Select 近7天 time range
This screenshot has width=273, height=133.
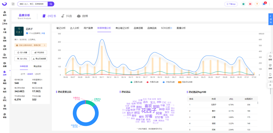(x=23, y=74)
